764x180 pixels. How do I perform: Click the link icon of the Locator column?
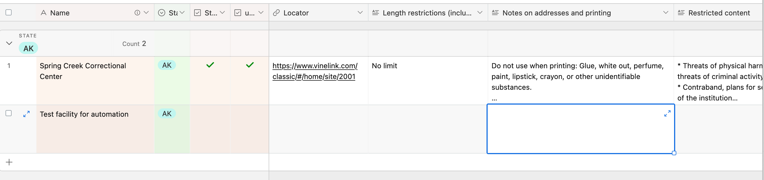click(276, 13)
